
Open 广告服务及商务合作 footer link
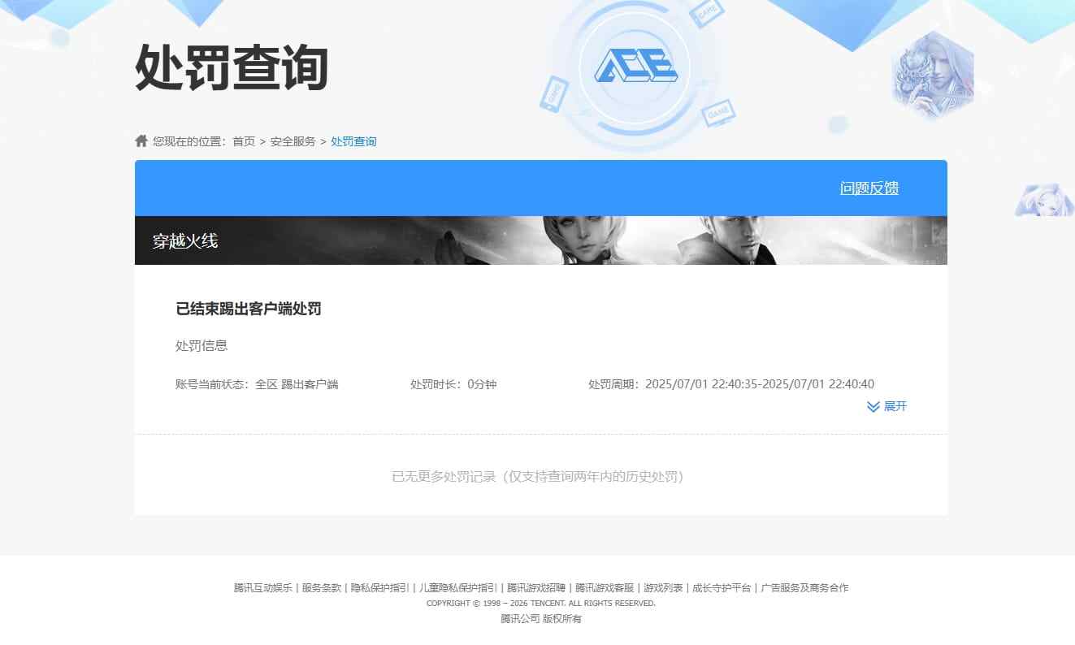(804, 587)
